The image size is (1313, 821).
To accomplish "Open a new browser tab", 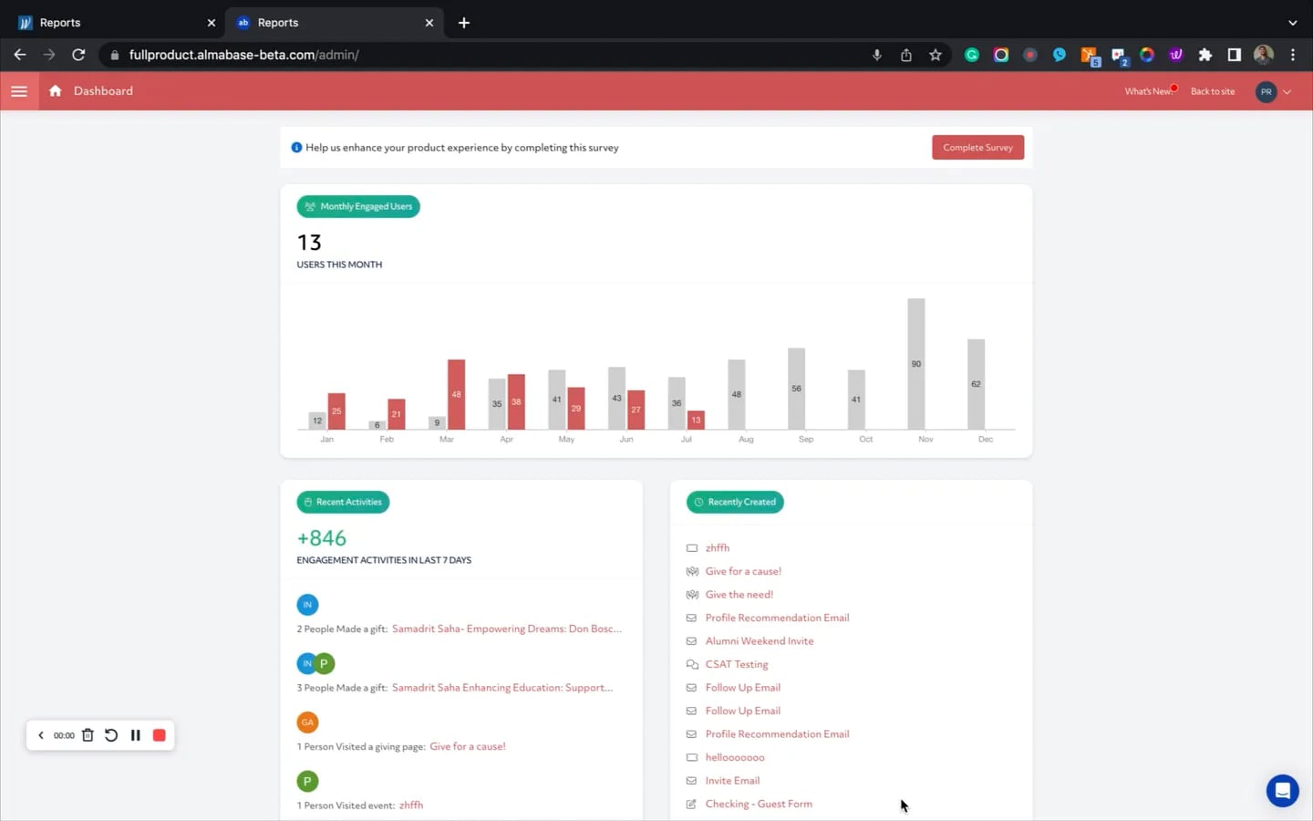I will pos(464,23).
